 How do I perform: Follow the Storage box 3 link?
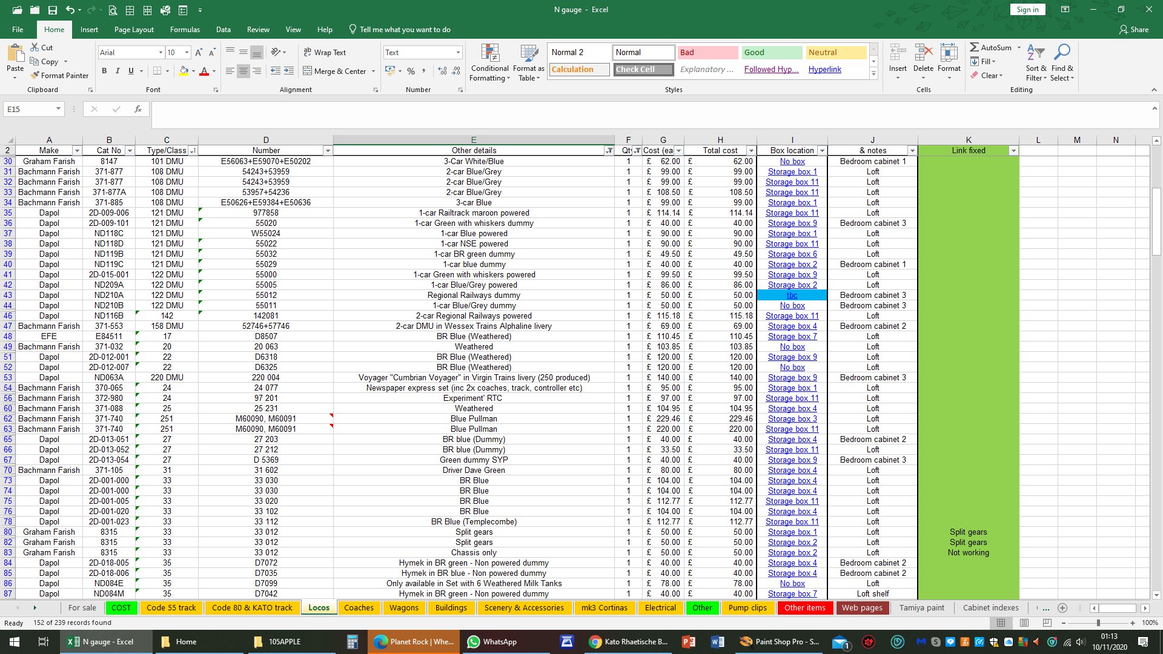click(792, 418)
